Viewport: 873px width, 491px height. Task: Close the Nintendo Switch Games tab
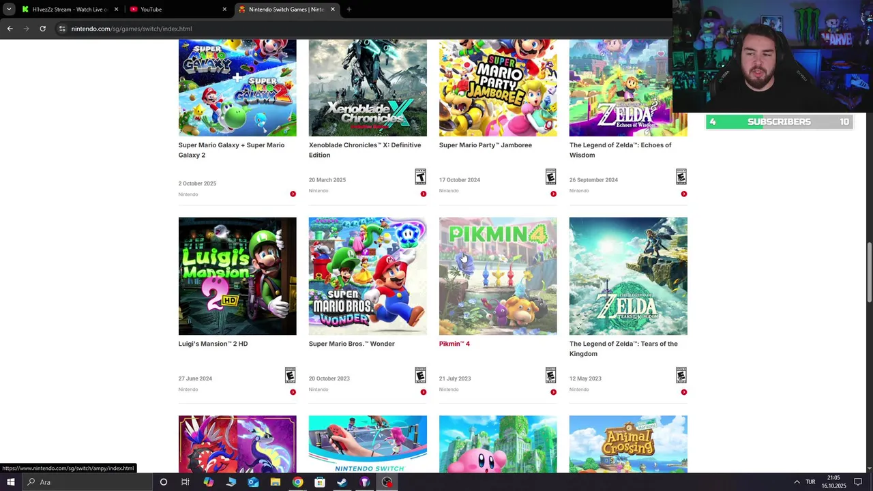tap(333, 10)
